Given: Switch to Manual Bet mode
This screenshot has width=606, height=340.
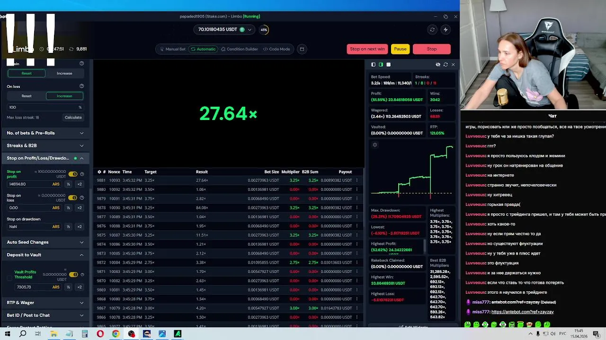Looking at the screenshot, I should tap(172, 49).
